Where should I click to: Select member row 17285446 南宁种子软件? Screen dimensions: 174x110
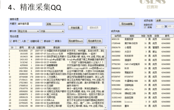[143, 43]
